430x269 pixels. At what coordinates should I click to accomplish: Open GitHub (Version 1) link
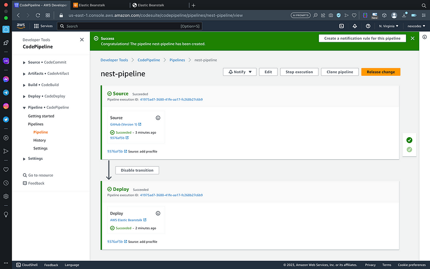tap(126, 124)
